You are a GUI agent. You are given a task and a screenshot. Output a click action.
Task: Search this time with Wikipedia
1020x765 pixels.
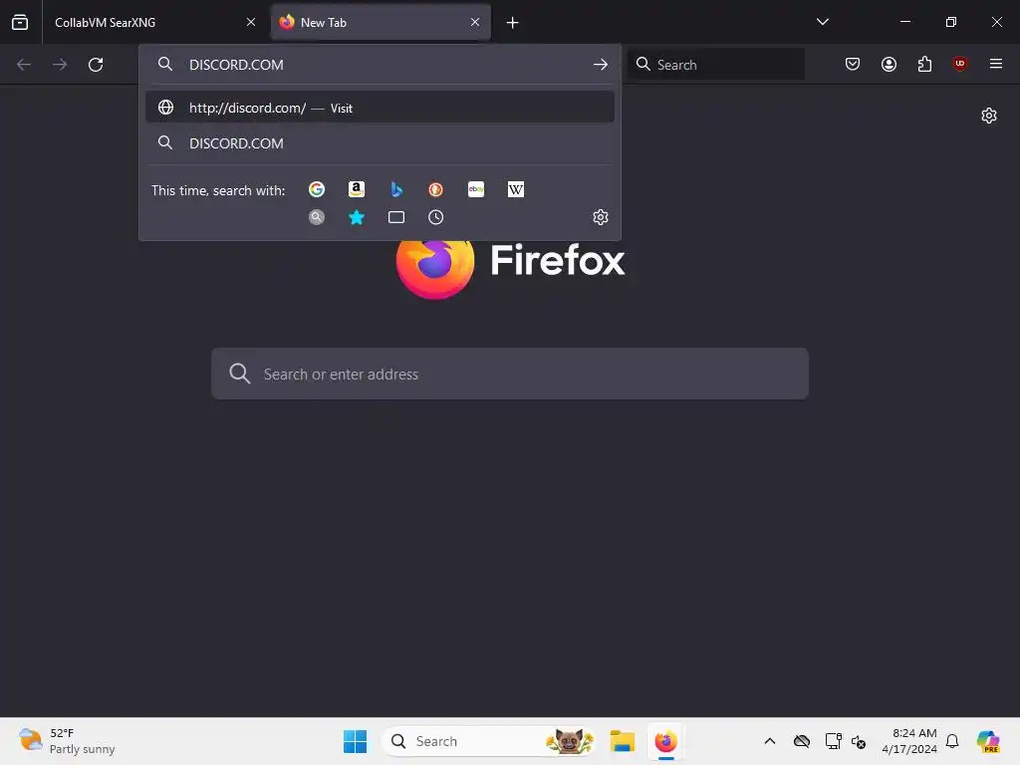pyautogui.click(x=516, y=189)
